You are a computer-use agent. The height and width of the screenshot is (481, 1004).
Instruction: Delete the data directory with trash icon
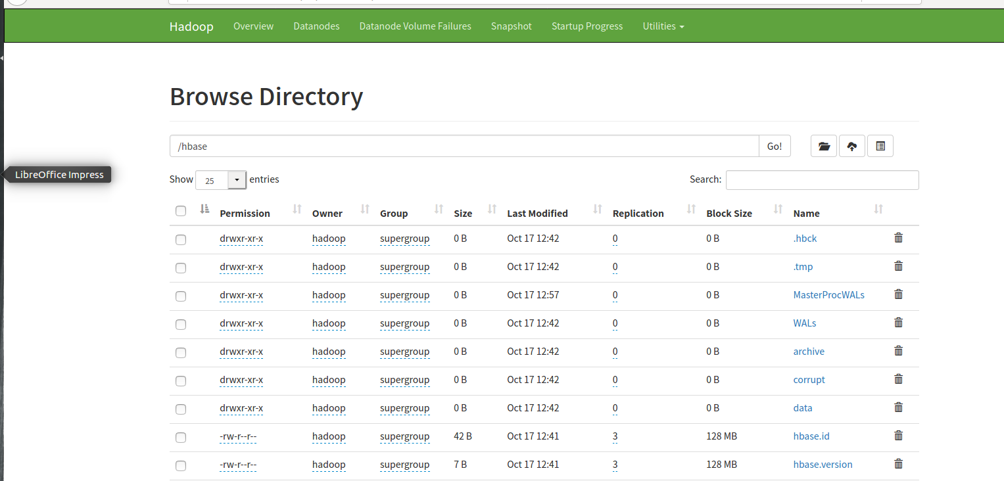[898, 407]
